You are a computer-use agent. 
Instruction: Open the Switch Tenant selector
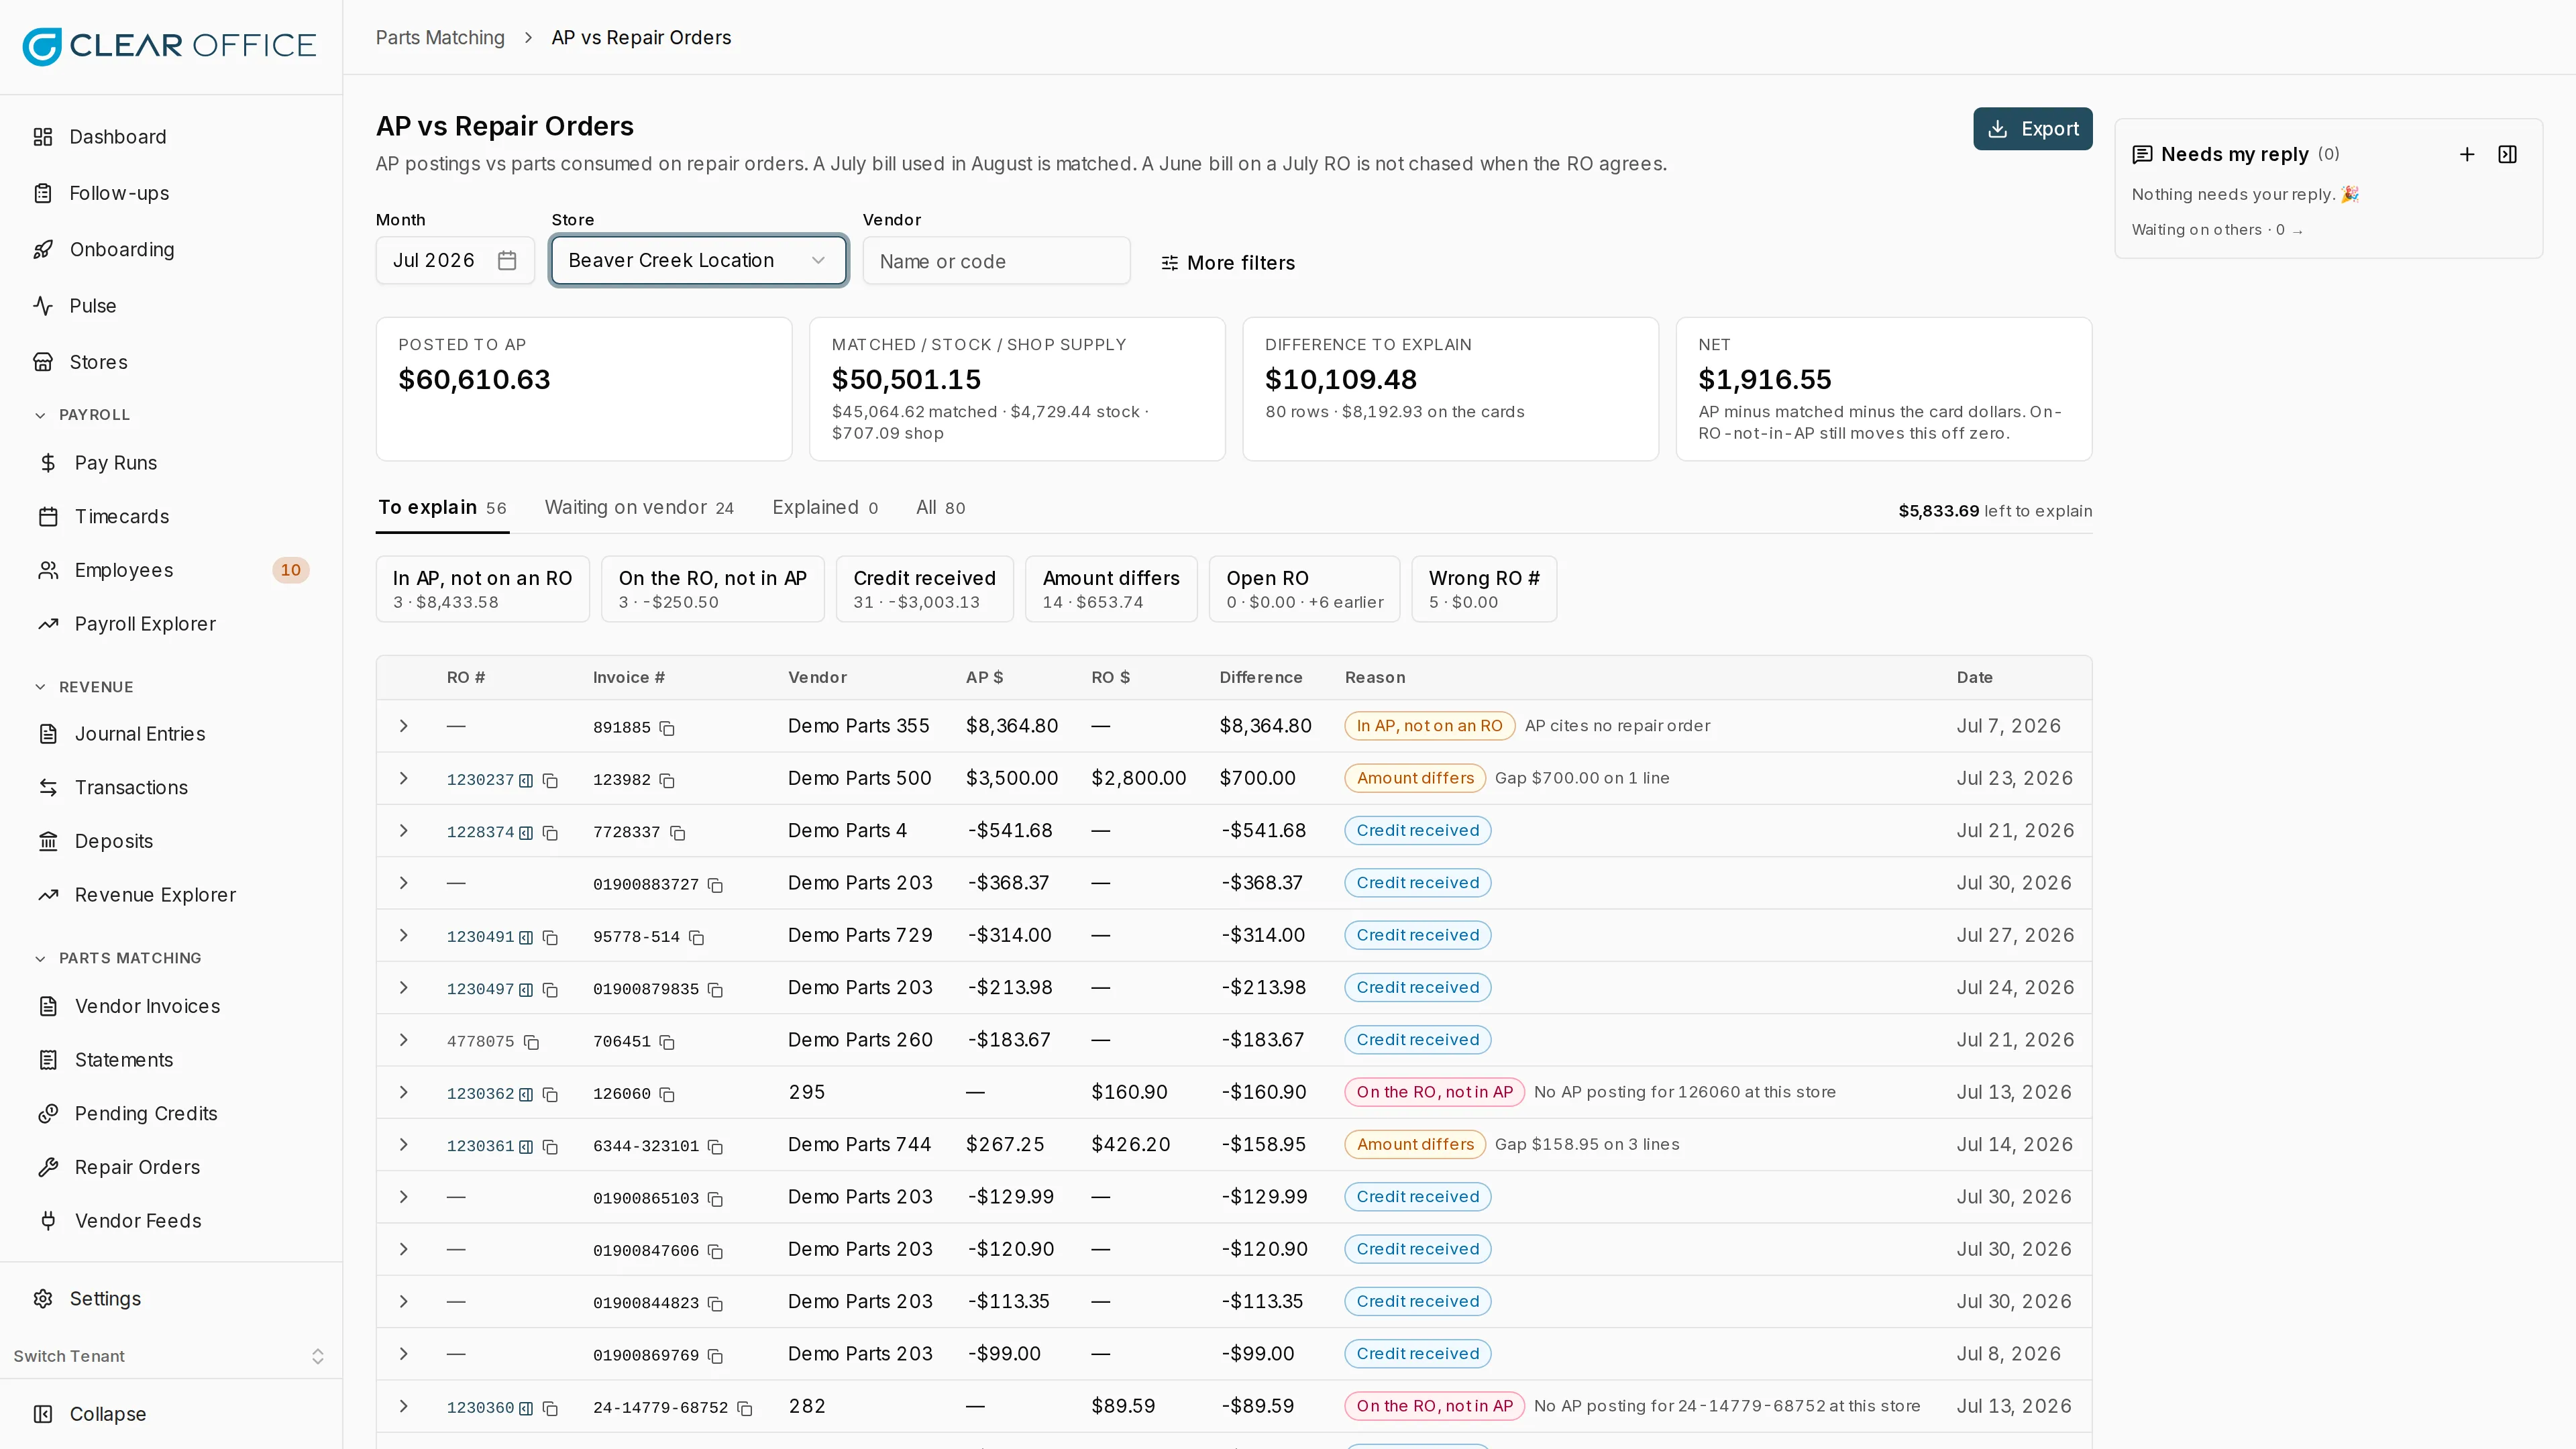click(x=171, y=1356)
